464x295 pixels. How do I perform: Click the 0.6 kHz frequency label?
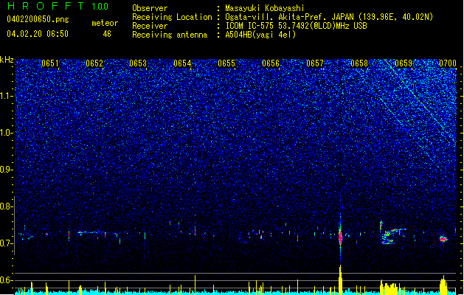click(x=7, y=280)
